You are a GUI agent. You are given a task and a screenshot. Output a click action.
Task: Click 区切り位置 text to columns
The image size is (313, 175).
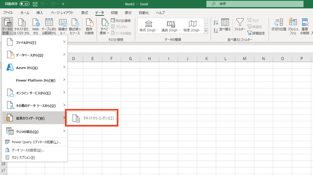[x=279, y=25]
